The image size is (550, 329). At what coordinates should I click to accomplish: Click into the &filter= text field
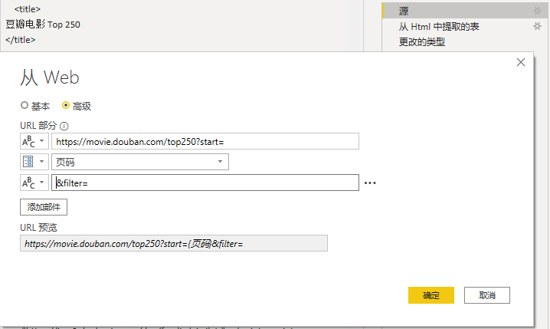click(205, 183)
